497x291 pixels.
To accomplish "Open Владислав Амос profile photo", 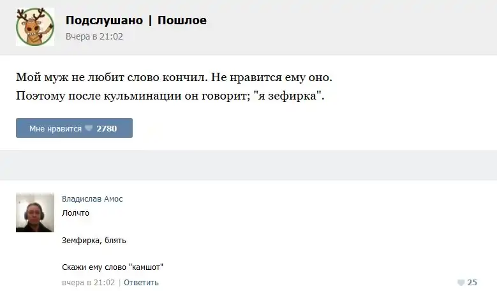I will click(x=35, y=213).
